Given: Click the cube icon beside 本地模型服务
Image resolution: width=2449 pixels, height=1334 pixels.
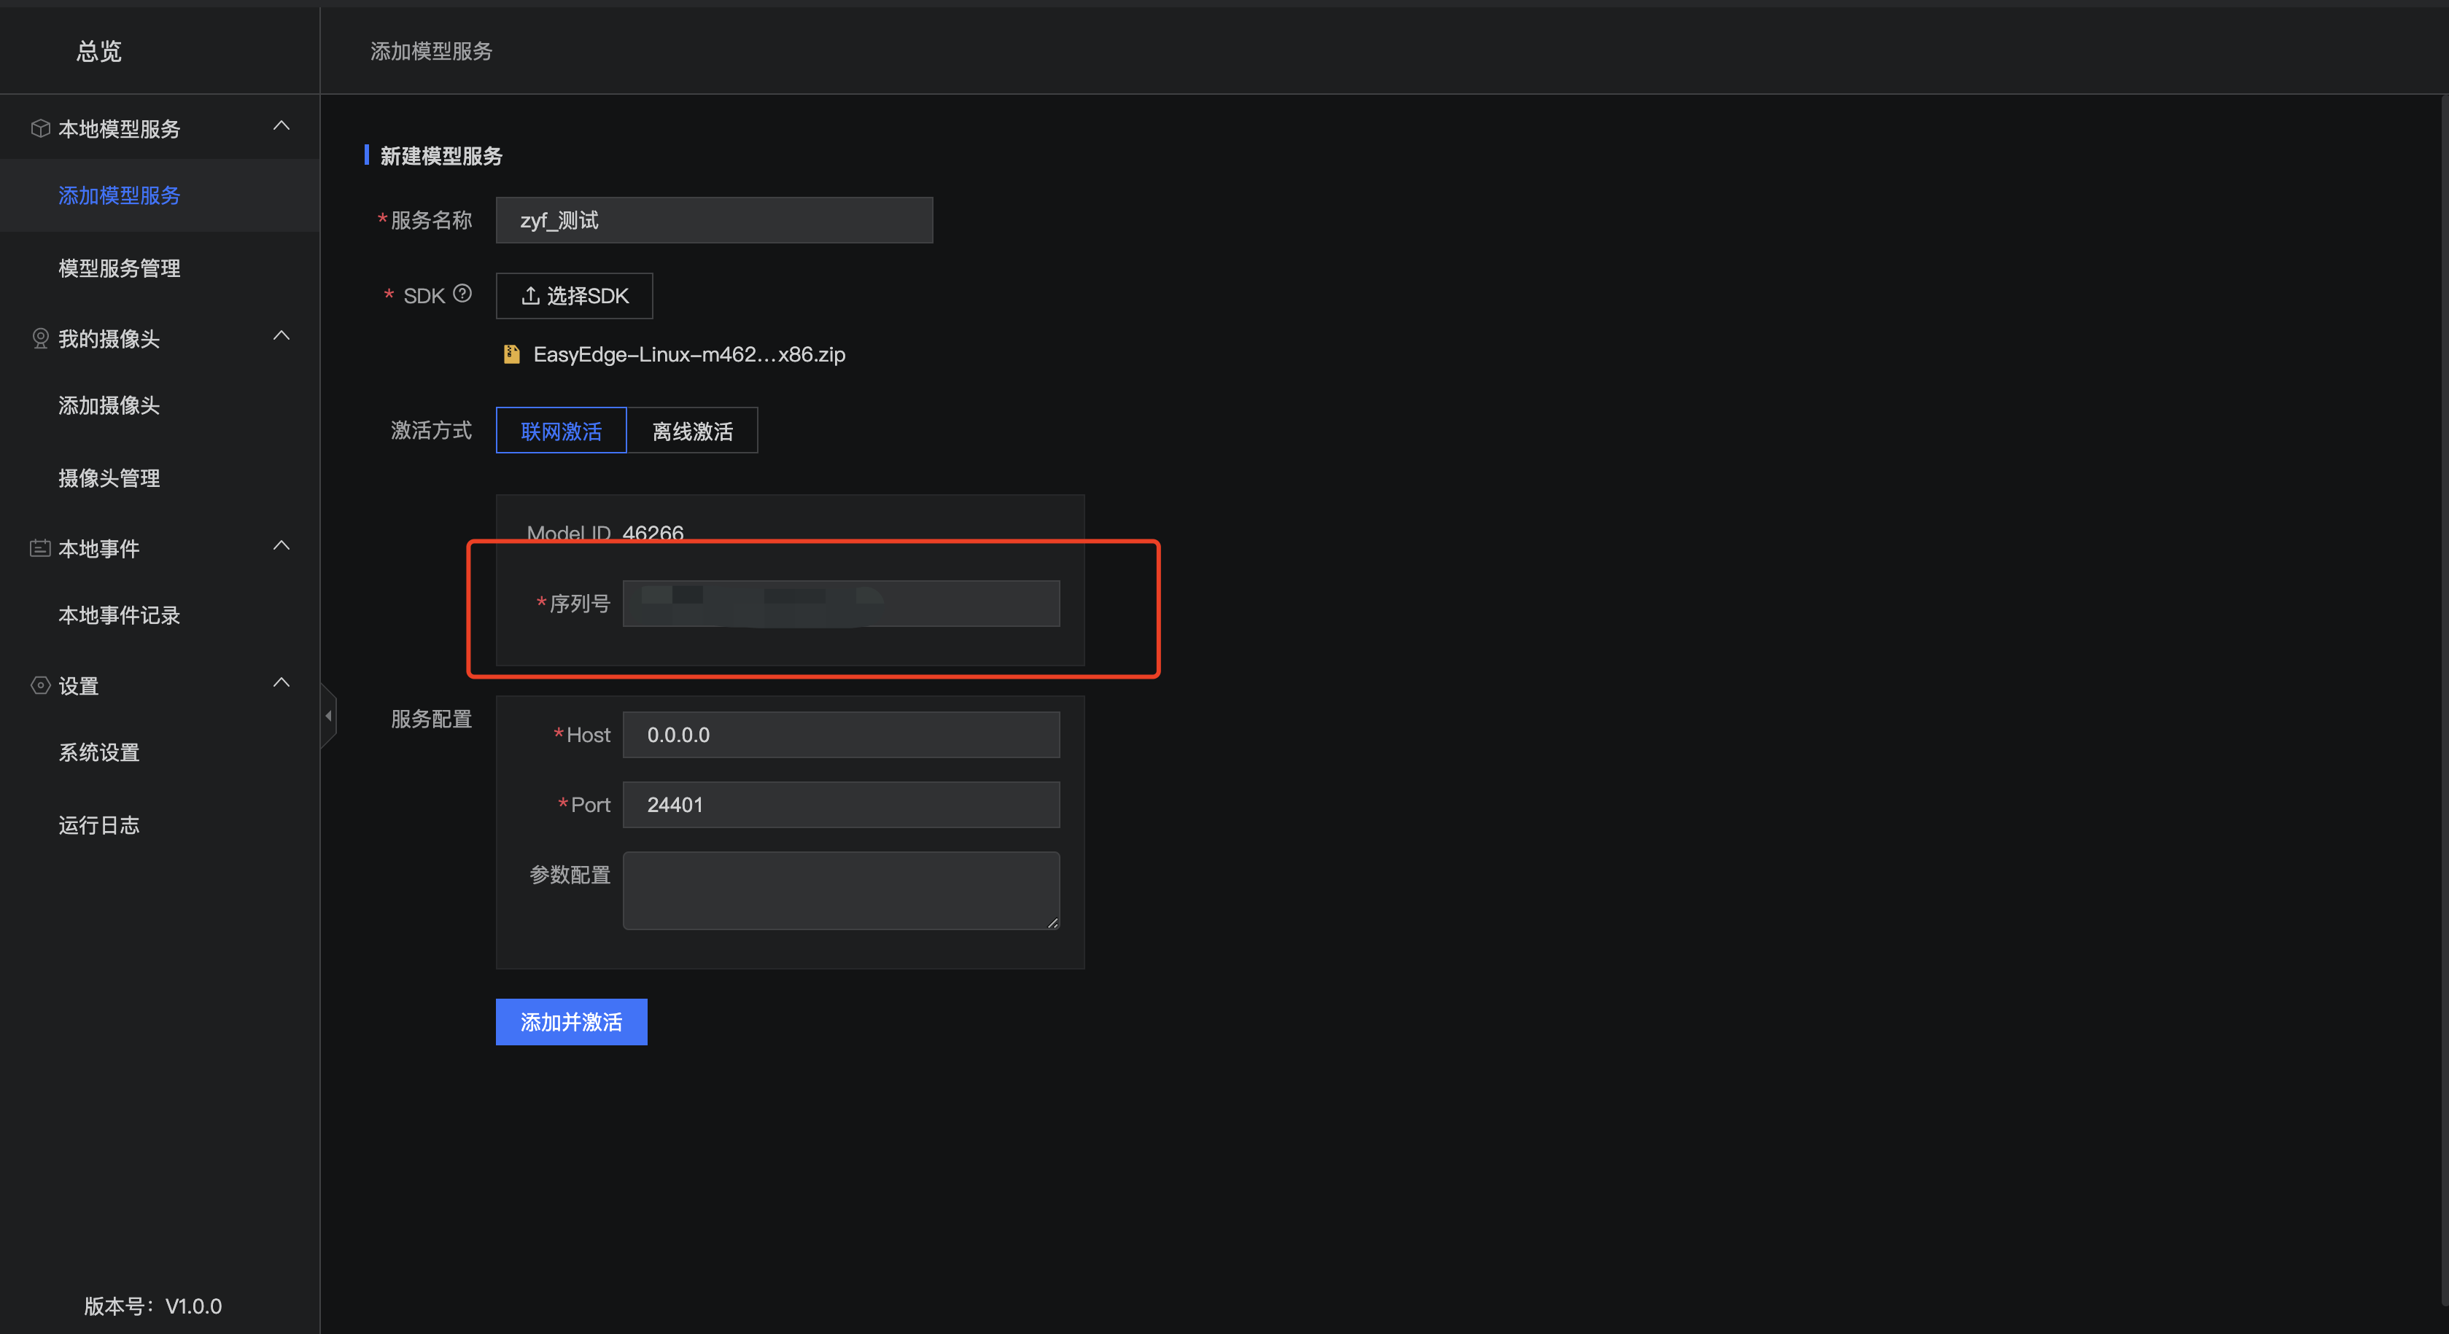Looking at the screenshot, I should 40,128.
